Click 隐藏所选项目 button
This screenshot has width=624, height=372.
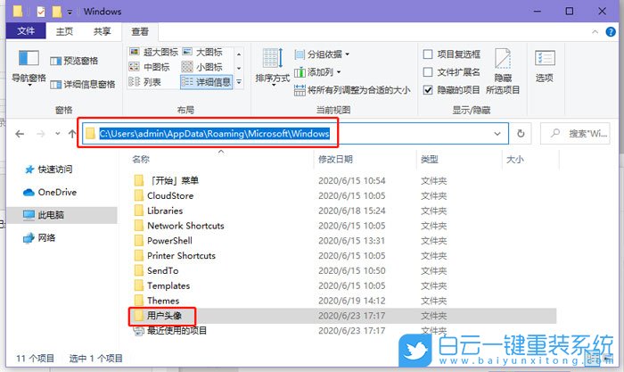click(x=503, y=71)
